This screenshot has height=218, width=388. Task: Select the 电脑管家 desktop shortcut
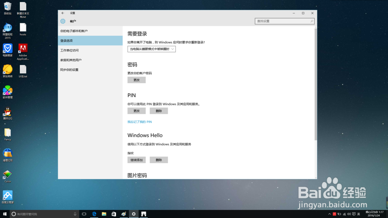coord(8,50)
